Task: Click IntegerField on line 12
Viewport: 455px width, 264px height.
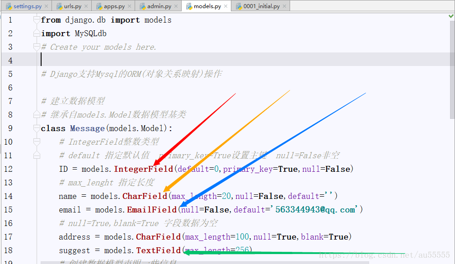Action: pos(143,169)
